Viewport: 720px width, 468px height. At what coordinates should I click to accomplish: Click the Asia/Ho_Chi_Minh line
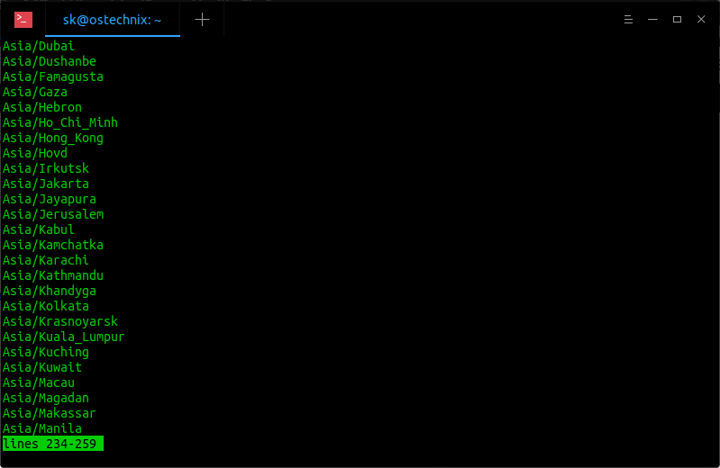tap(60, 122)
